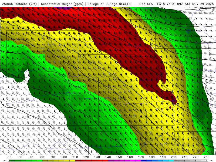Screen dimensions: 216x162
Task: Select the dark gray swatch starting at 200
Action: point(177,161)
